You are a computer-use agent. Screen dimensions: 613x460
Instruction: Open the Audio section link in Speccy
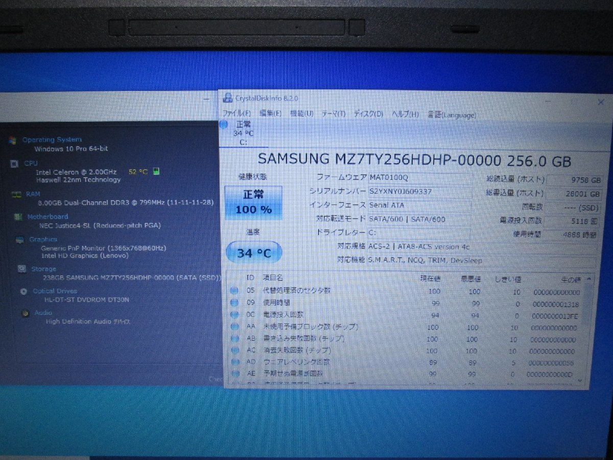tap(43, 313)
